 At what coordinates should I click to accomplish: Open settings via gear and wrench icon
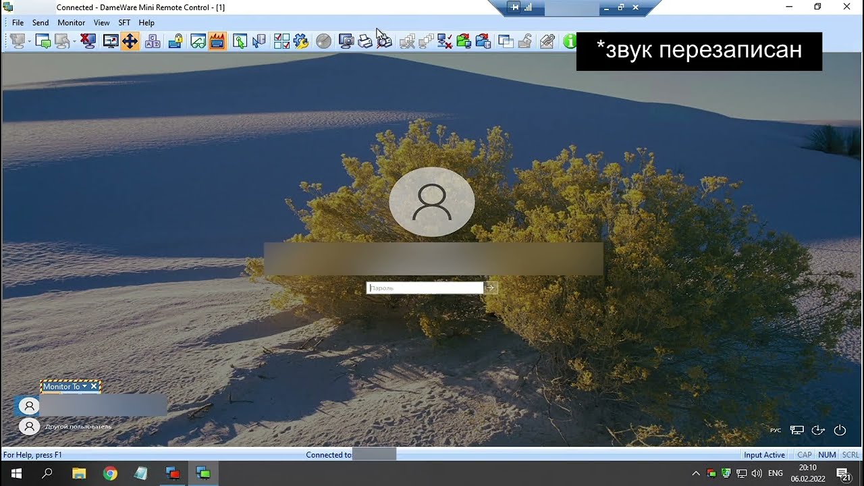pos(301,41)
